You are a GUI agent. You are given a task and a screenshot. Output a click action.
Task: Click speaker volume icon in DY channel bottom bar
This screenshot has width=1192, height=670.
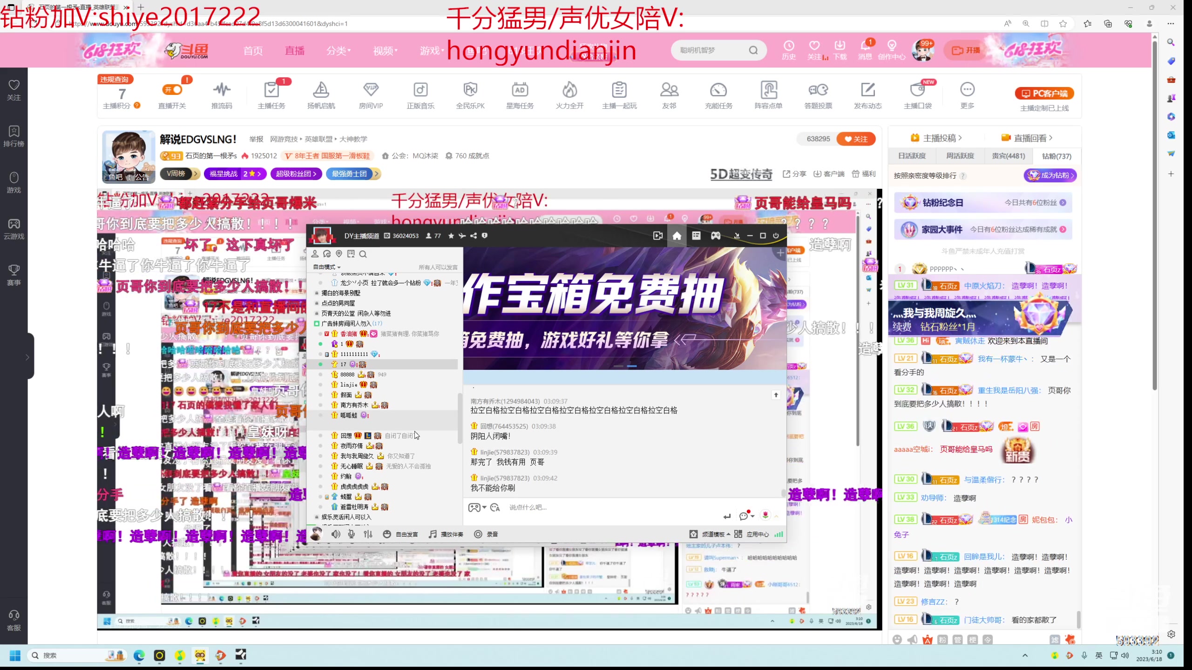point(336,534)
